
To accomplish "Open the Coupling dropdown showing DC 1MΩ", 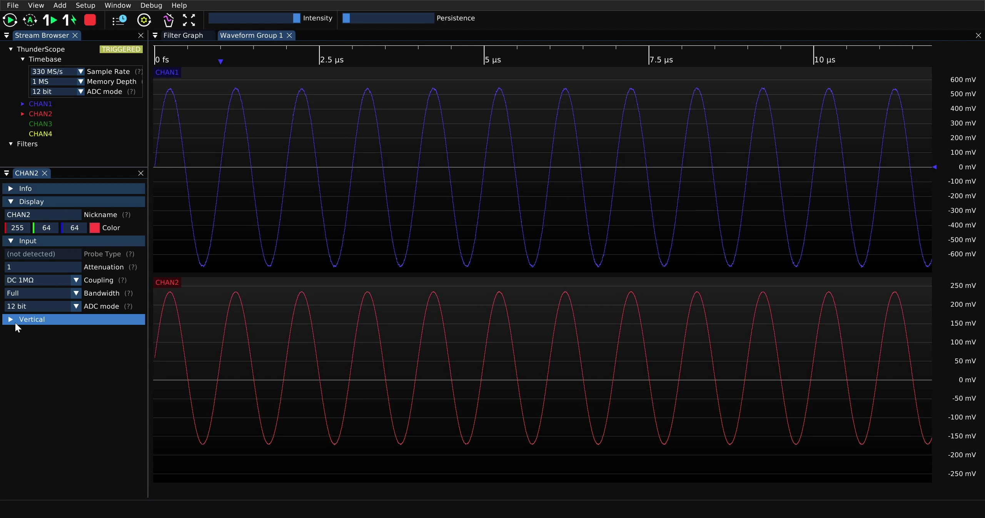I will [x=43, y=280].
